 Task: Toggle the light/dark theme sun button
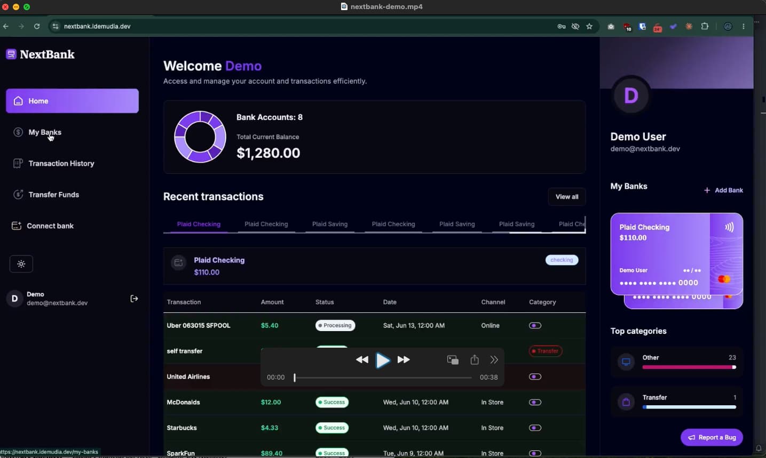click(21, 264)
